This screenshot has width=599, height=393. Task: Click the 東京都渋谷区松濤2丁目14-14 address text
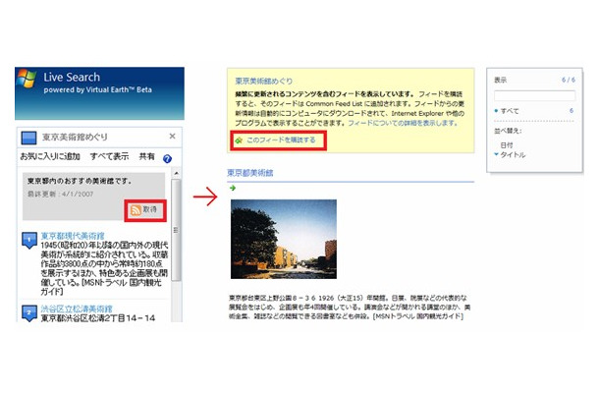pyautogui.click(x=98, y=318)
